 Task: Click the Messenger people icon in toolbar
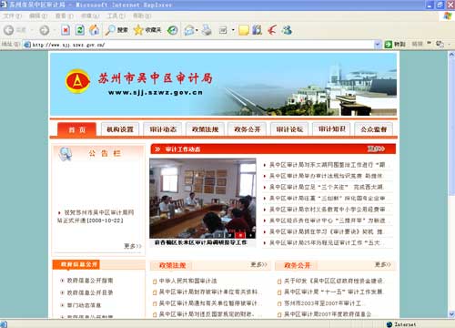pyautogui.click(x=287, y=30)
